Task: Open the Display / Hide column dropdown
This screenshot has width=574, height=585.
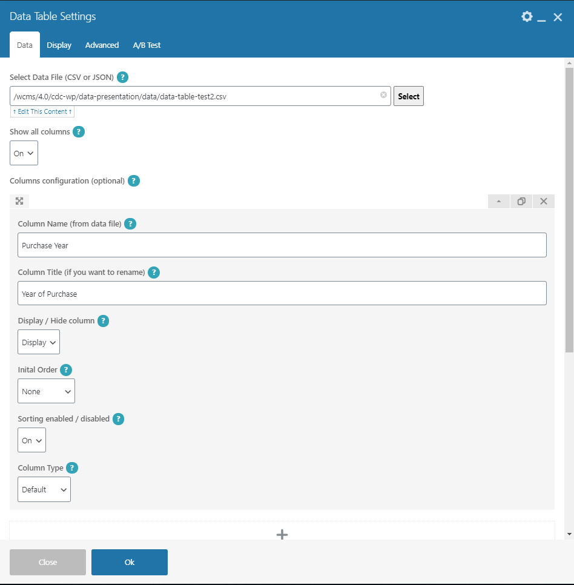Action: coord(39,342)
